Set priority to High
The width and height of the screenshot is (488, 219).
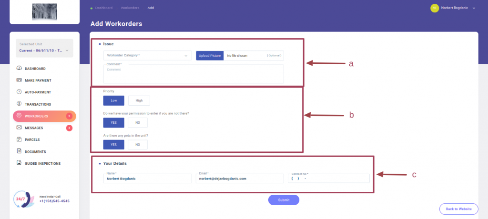pos(139,100)
